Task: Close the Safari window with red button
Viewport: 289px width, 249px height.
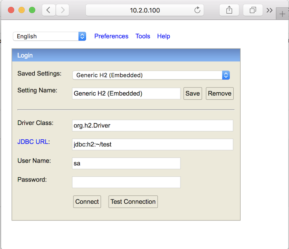Action: coord(11,10)
